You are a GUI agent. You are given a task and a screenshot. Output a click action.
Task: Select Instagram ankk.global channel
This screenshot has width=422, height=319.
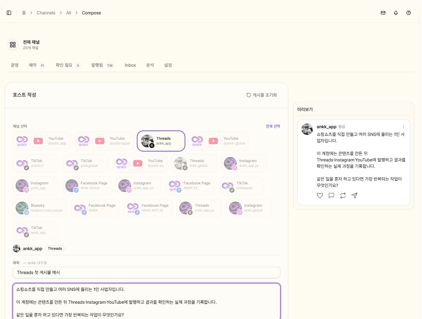[x=249, y=208]
